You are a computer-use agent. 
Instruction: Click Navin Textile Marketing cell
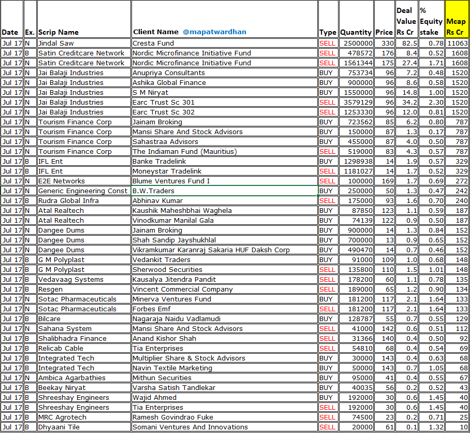tap(225, 368)
